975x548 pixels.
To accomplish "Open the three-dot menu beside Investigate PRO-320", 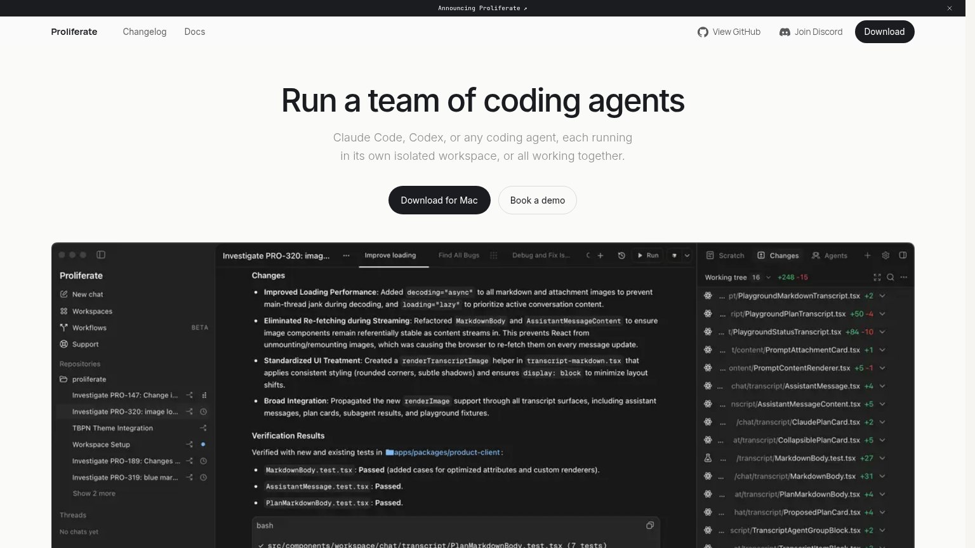I will tap(346, 256).
